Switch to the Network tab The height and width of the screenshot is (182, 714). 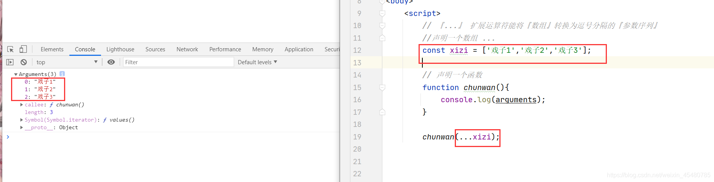[x=187, y=49]
